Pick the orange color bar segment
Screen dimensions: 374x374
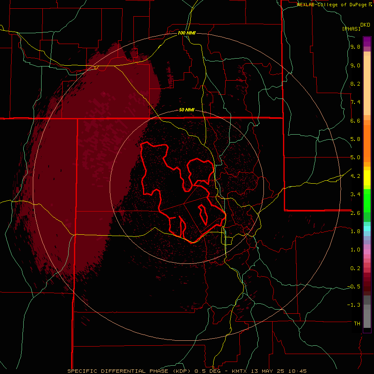coord(367,143)
